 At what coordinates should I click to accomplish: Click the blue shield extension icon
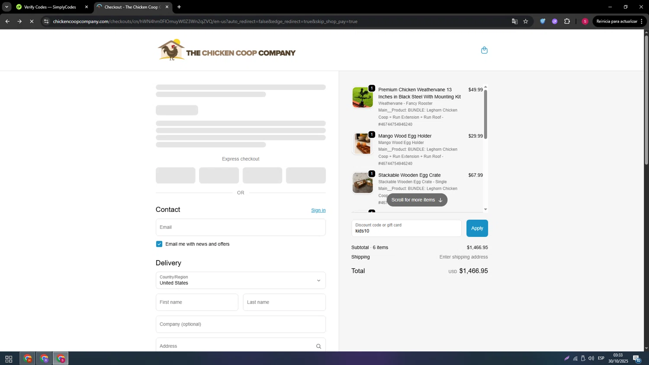[543, 21]
